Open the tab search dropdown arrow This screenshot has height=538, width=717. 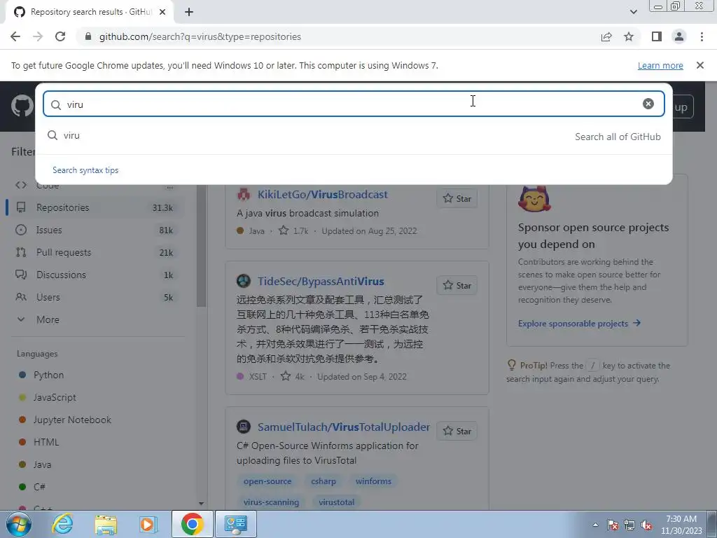[633, 12]
